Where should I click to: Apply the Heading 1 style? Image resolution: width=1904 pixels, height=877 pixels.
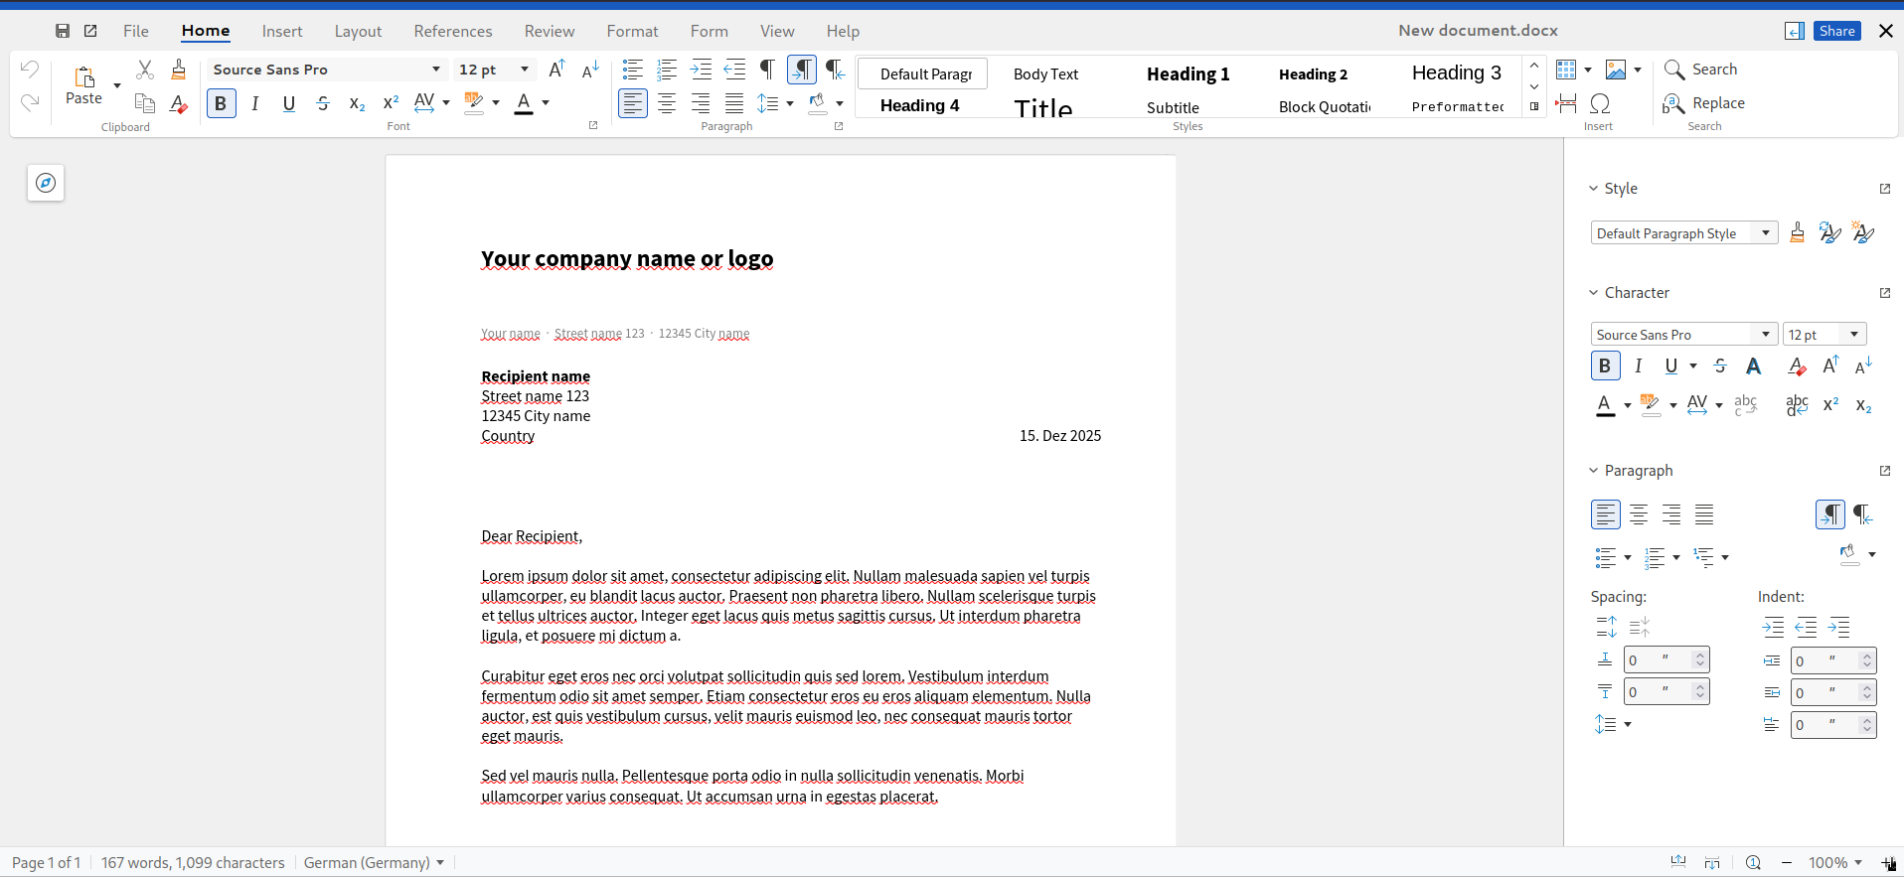coord(1188,74)
